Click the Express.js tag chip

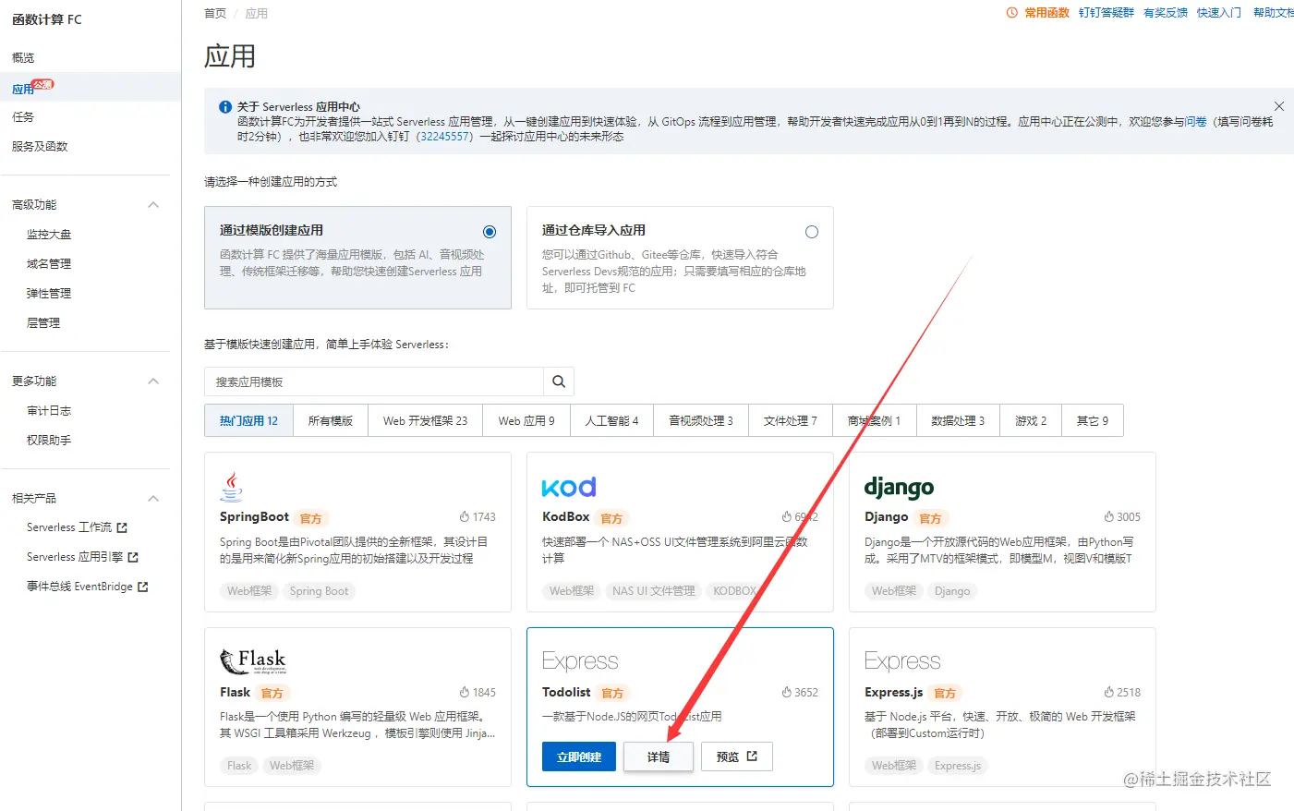click(x=957, y=766)
